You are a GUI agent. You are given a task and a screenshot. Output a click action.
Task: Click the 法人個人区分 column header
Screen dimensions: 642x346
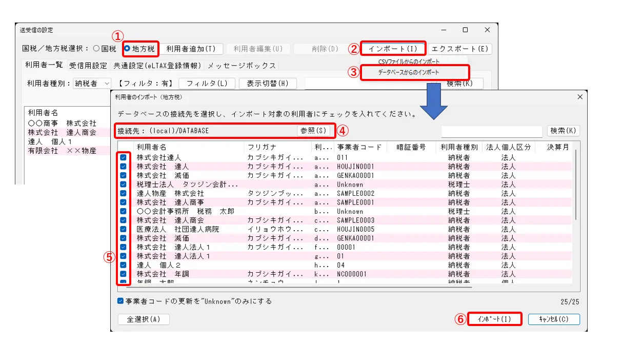click(509, 147)
